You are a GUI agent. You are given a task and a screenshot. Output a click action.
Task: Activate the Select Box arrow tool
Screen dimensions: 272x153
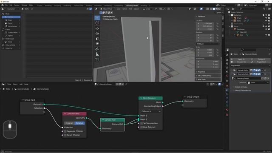point(97,18)
